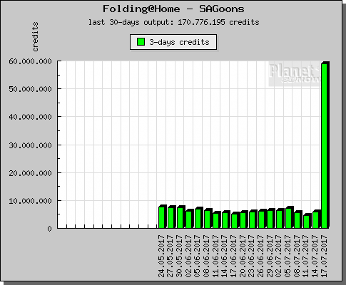
Task: Click the bar for 11.07.2017
Action: coord(307,221)
